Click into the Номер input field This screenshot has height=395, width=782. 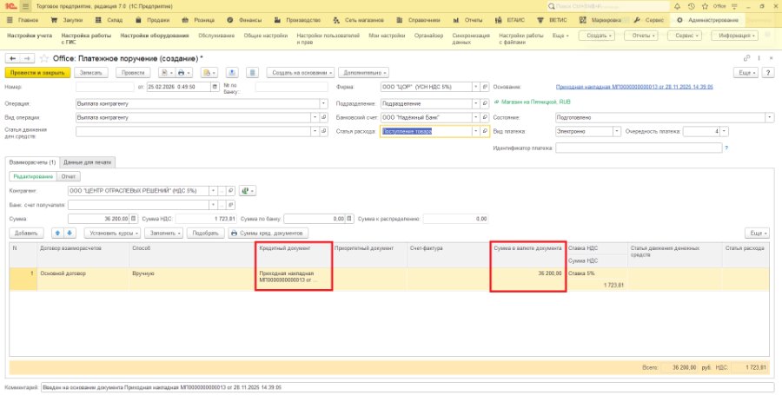pyautogui.click(x=105, y=87)
